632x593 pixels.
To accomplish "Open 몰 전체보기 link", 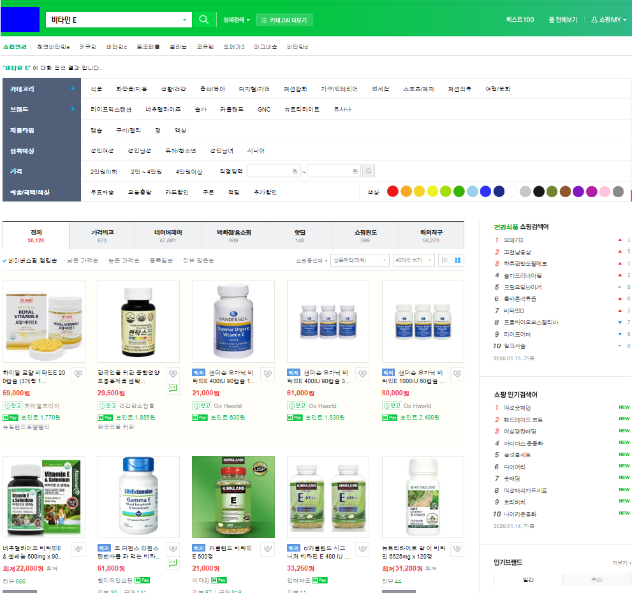I will (x=563, y=20).
